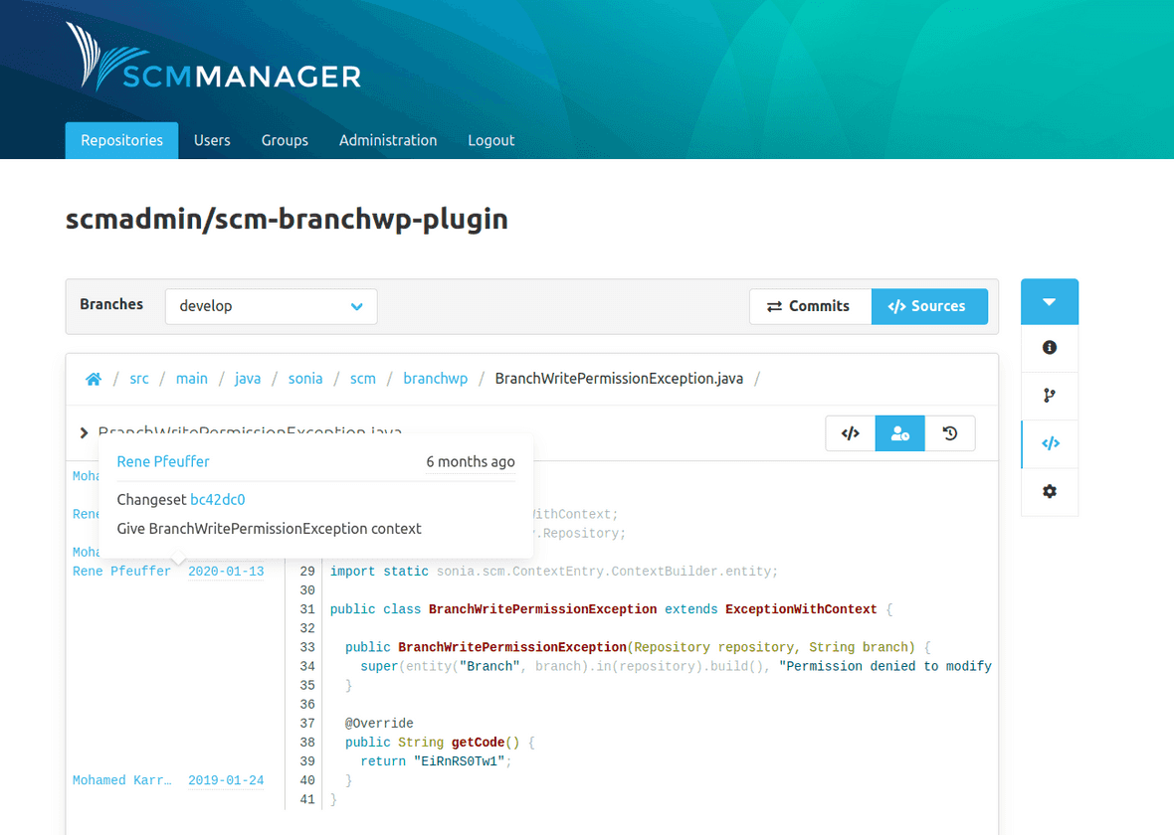Image resolution: width=1174 pixels, height=835 pixels.
Task: Open the home icon in the breadcrumb
Action: pyautogui.click(x=93, y=379)
